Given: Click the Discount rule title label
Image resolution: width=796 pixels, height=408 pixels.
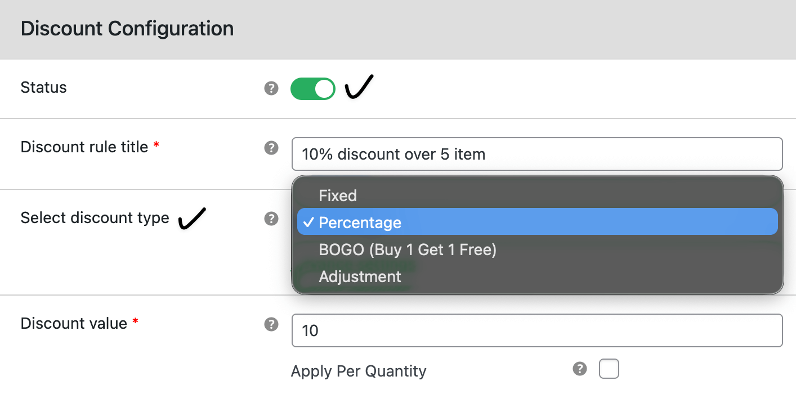Looking at the screenshot, I should coord(83,147).
